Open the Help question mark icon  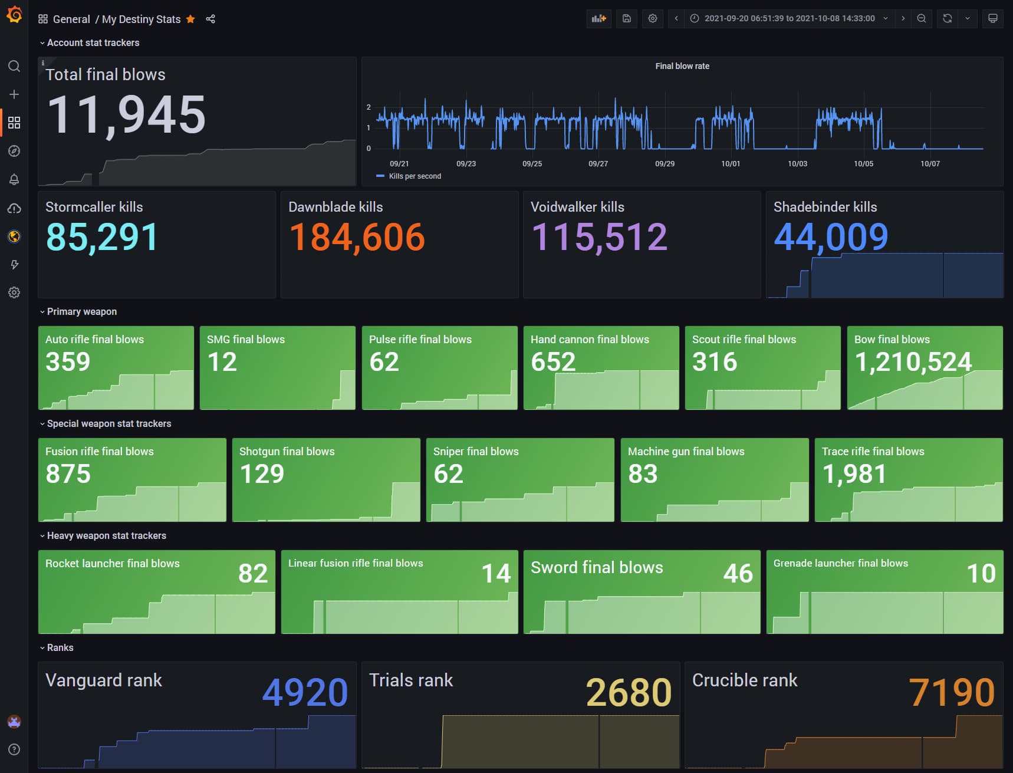coord(14,749)
